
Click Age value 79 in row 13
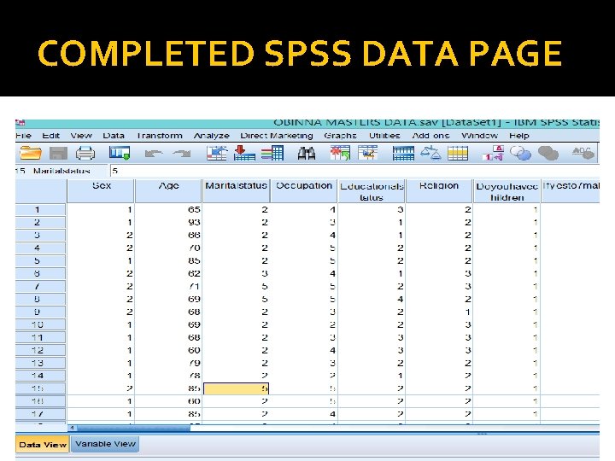[168, 363]
